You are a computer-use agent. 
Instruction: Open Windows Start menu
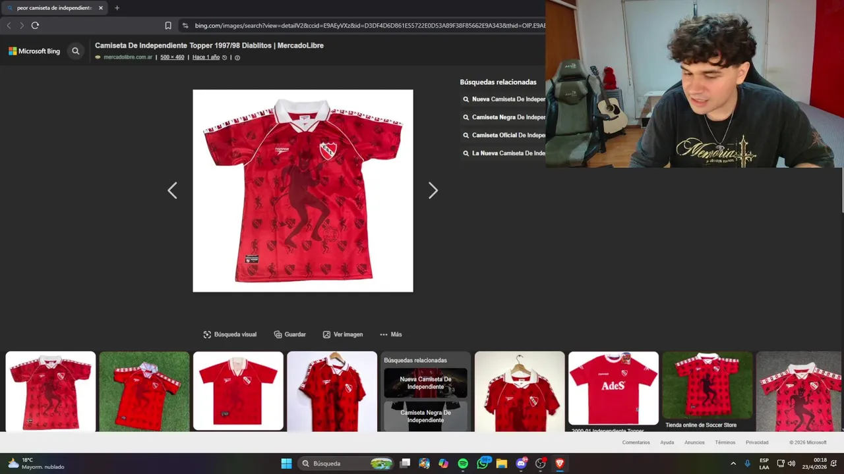click(286, 463)
